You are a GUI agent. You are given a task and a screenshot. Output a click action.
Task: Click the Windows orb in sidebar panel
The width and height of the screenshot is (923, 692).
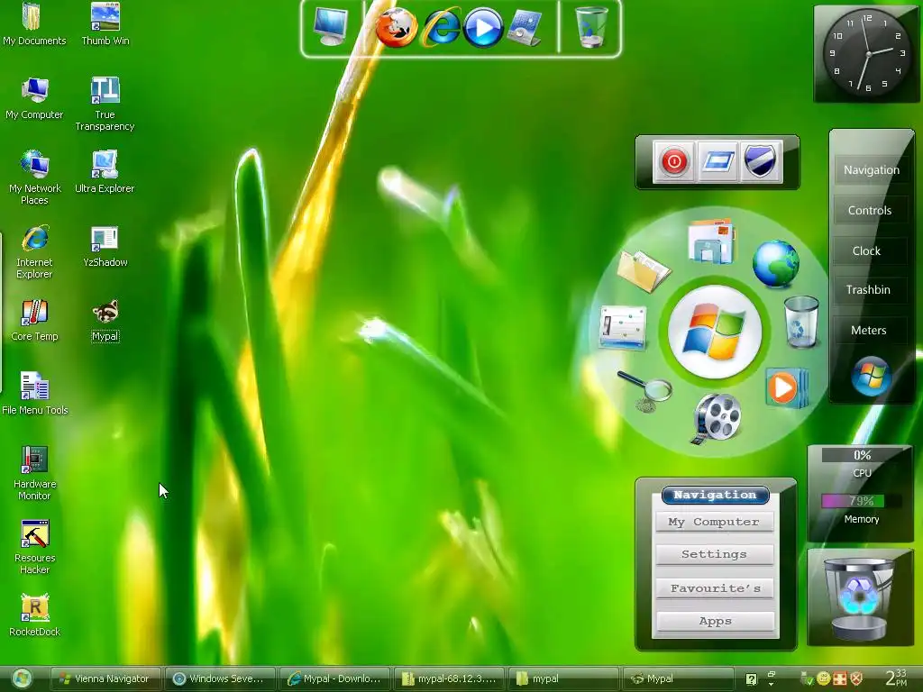(872, 376)
